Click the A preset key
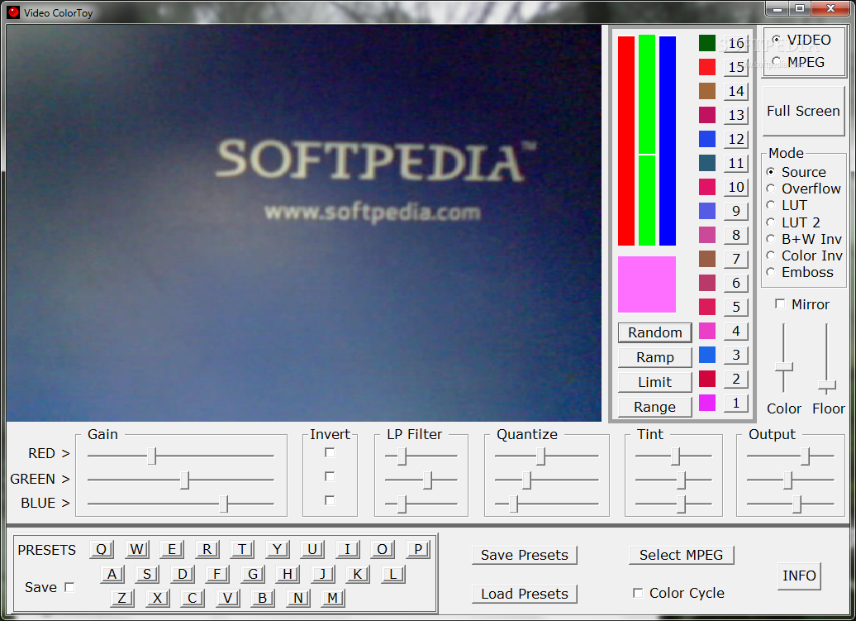 [112, 574]
